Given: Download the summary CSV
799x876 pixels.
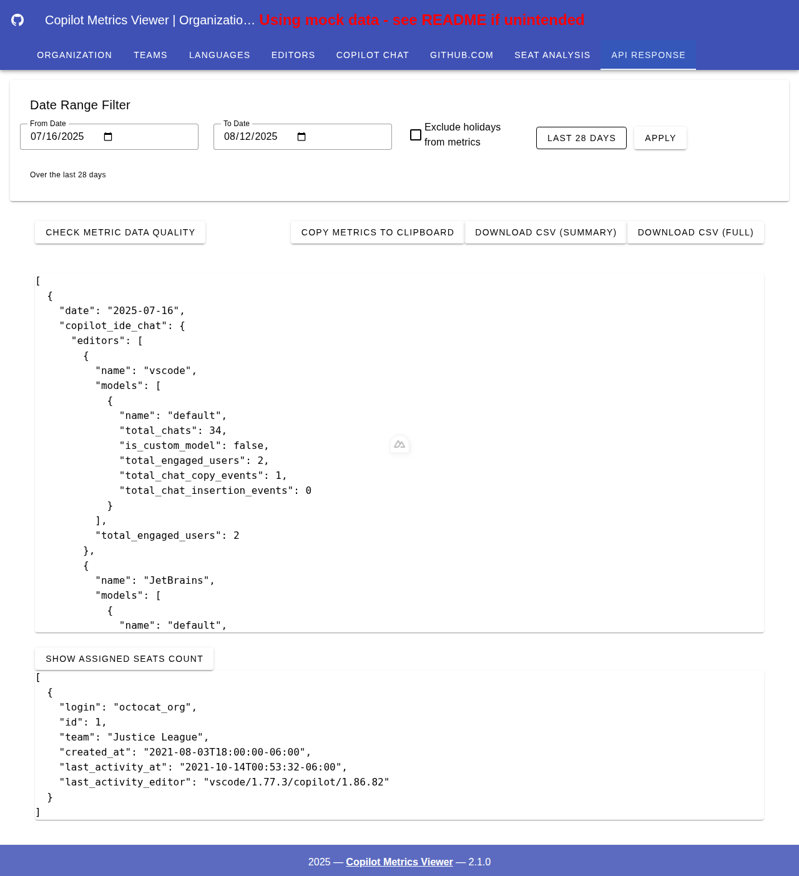Looking at the screenshot, I should click(546, 232).
